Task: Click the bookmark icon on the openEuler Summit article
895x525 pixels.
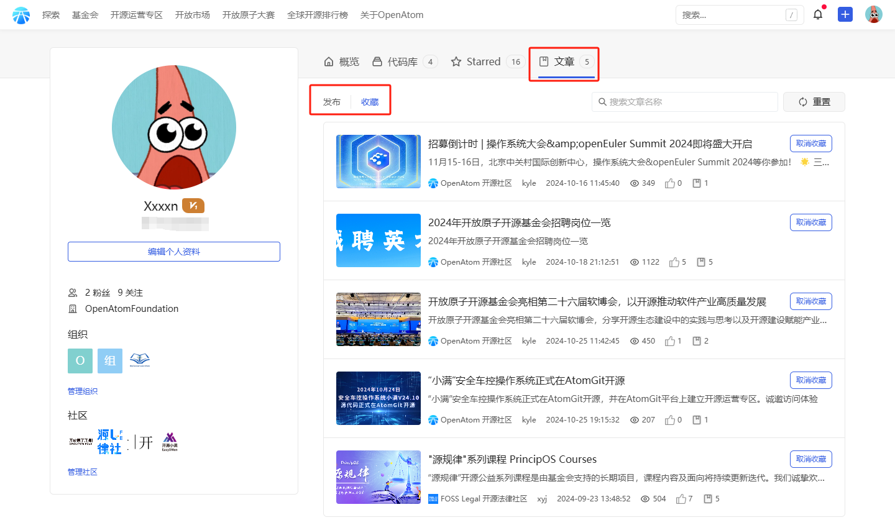Action: [697, 183]
